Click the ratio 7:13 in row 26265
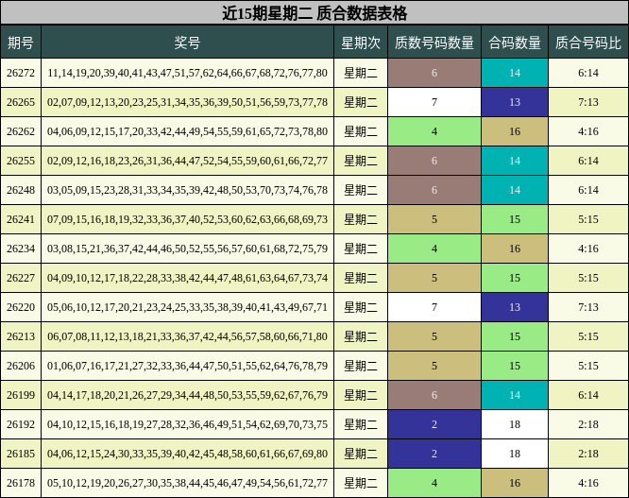 click(588, 102)
